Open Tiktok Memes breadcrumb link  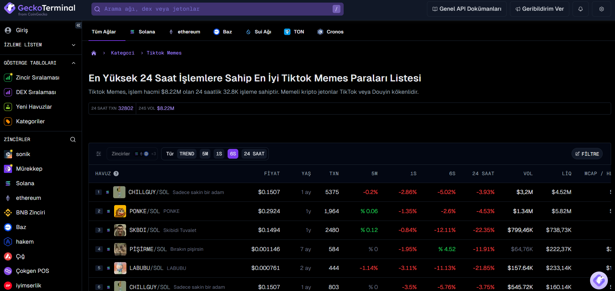(x=164, y=53)
